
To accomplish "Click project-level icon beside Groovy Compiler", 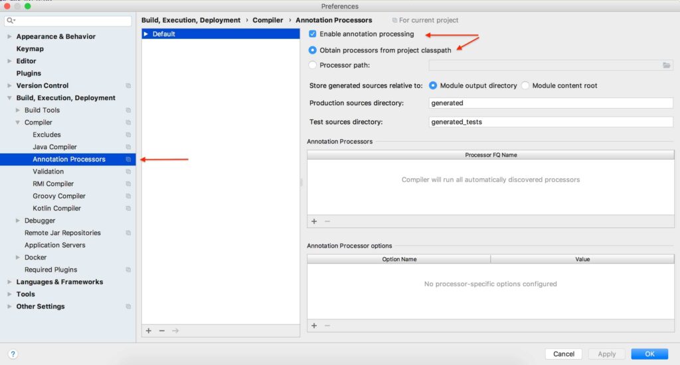I will [128, 196].
